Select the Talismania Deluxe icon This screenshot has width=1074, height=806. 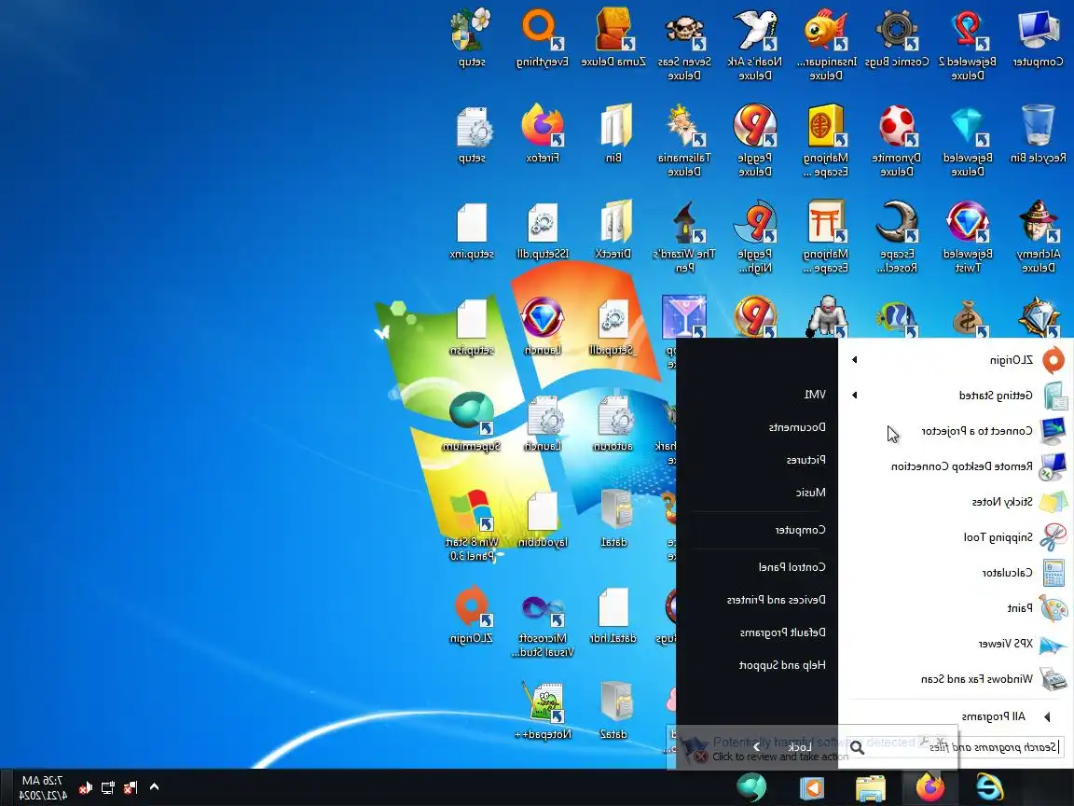pyautogui.click(x=684, y=141)
